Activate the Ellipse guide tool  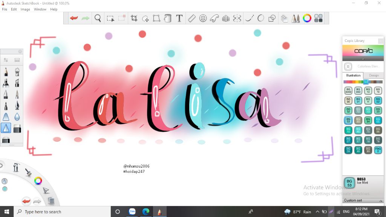(203, 18)
